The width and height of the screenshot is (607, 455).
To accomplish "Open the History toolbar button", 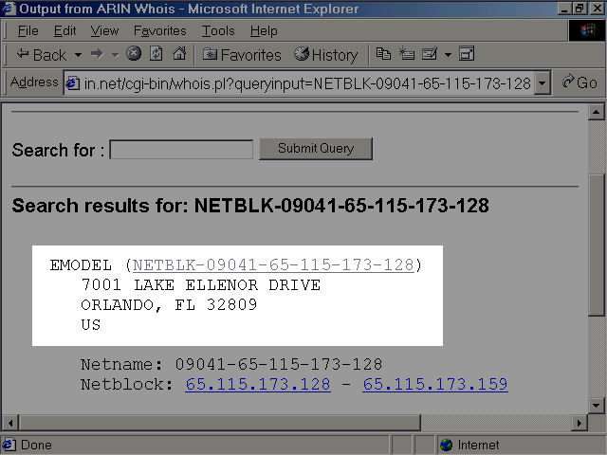I will tap(325, 55).
